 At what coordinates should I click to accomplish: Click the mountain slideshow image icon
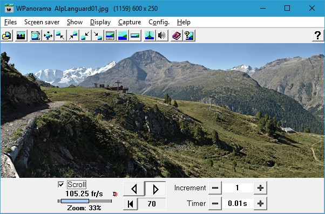21,36
